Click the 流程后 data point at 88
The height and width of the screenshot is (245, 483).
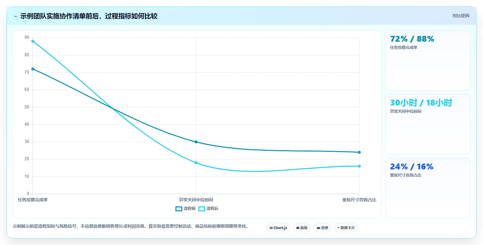33,41
